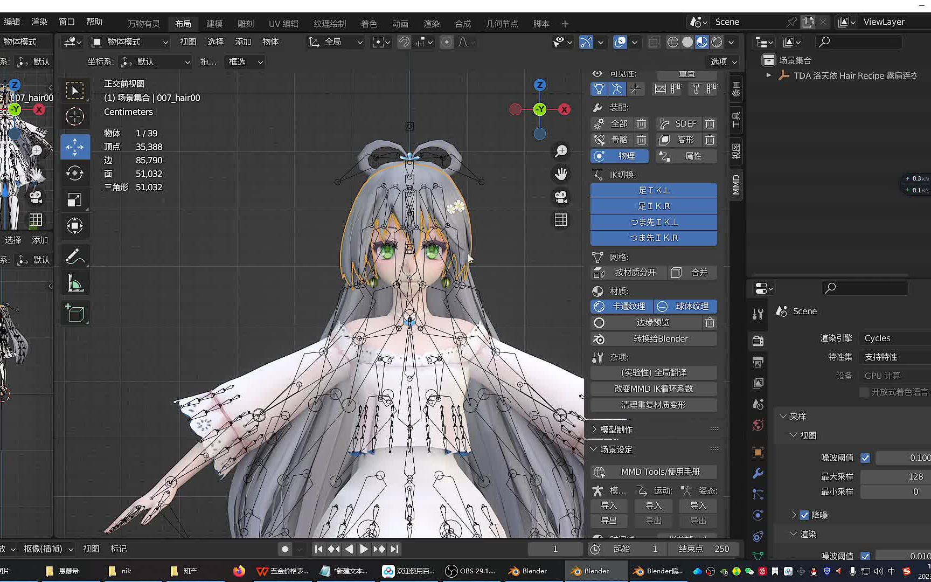Click the blue Z axis on the navigation gizmo

tap(539, 85)
